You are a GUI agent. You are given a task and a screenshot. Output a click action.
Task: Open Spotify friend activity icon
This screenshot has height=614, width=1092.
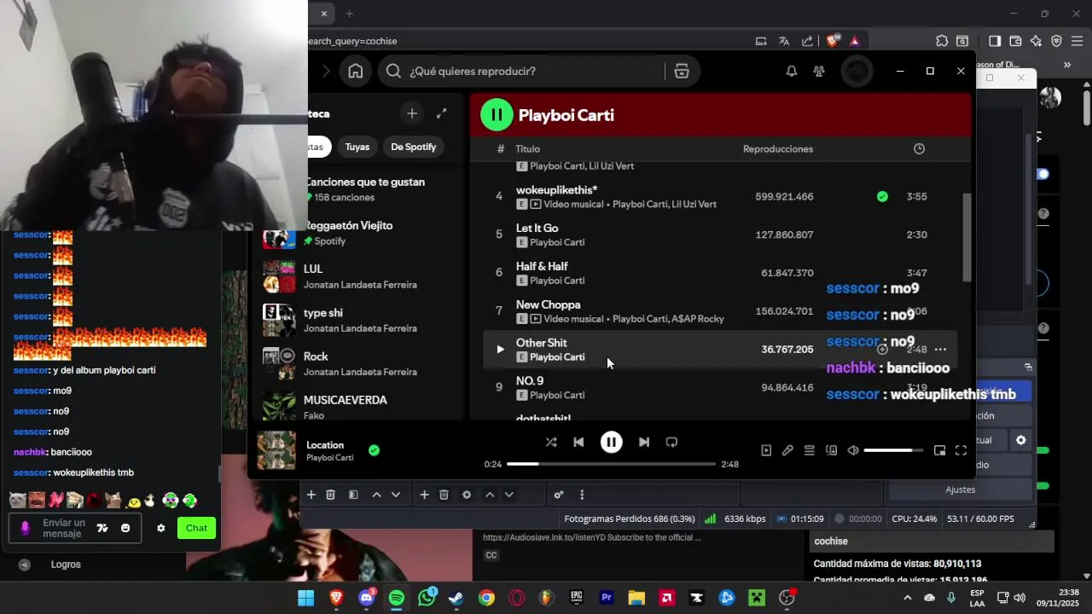[819, 72]
